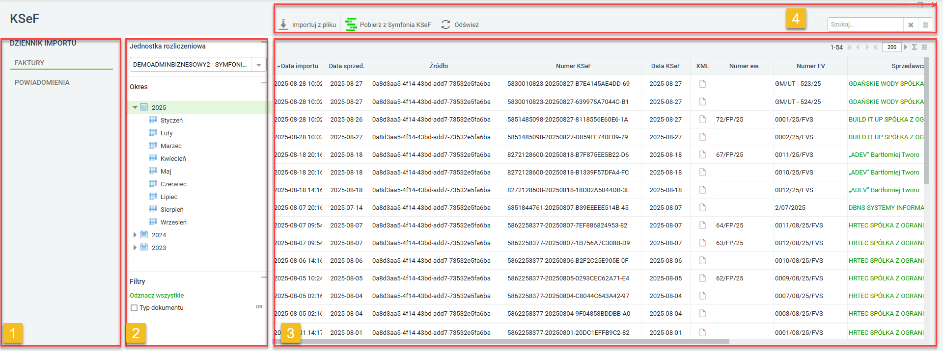Image resolution: width=943 pixels, height=351 pixels.
Task: Open XML file icon for GM/UT - 523/25
Action: 702,84
